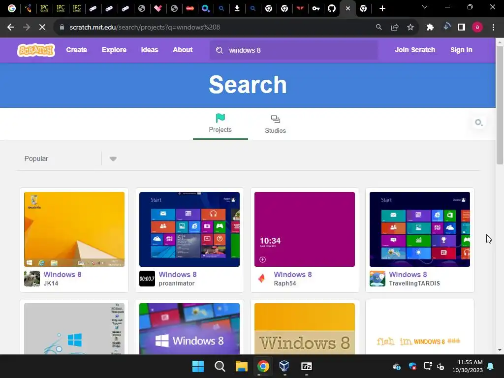The width and height of the screenshot is (504, 378).
Task: Open the TravellingTARDIS author link
Action: point(414,283)
